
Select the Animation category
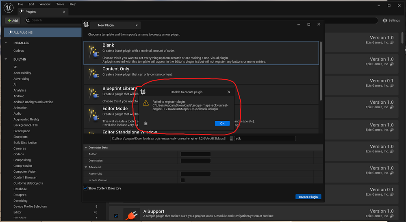20,108
